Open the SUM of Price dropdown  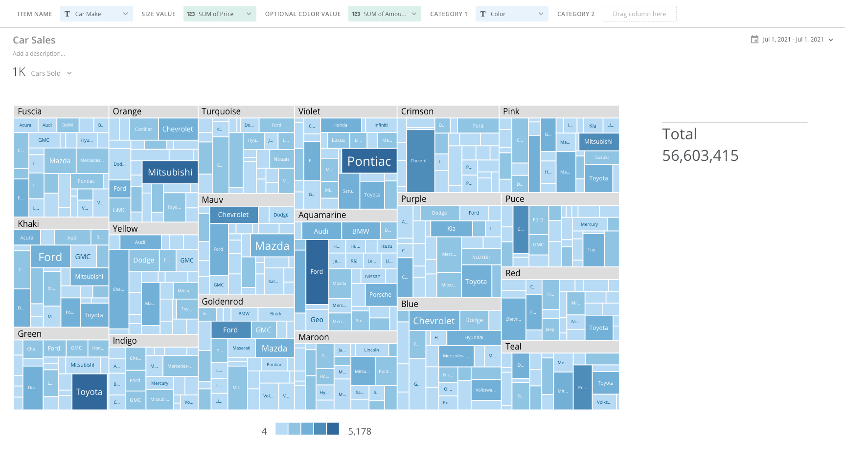coord(250,14)
